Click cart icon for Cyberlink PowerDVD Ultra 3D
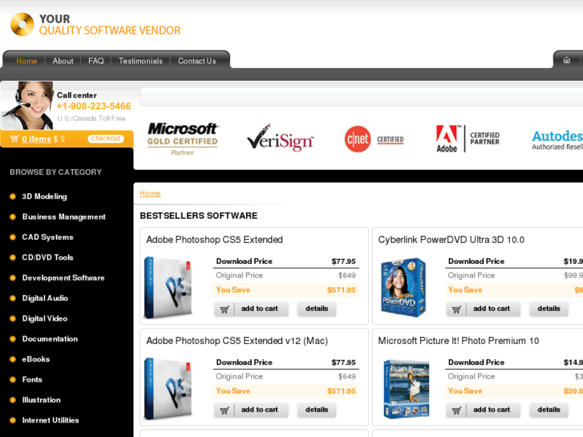583x437 pixels. tap(456, 309)
